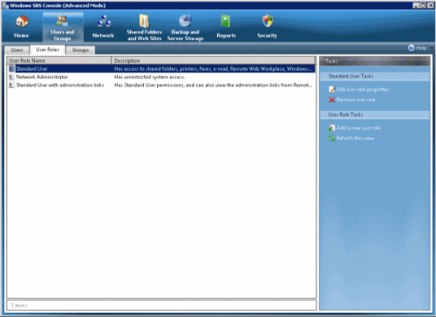
Task: Click the Network label in navigation bar
Action: tap(103, 36)
